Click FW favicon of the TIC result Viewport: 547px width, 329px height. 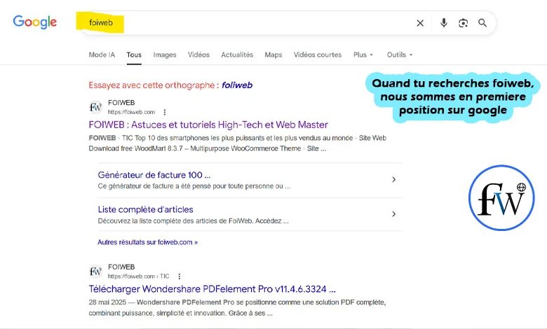(x=95, y=271)
